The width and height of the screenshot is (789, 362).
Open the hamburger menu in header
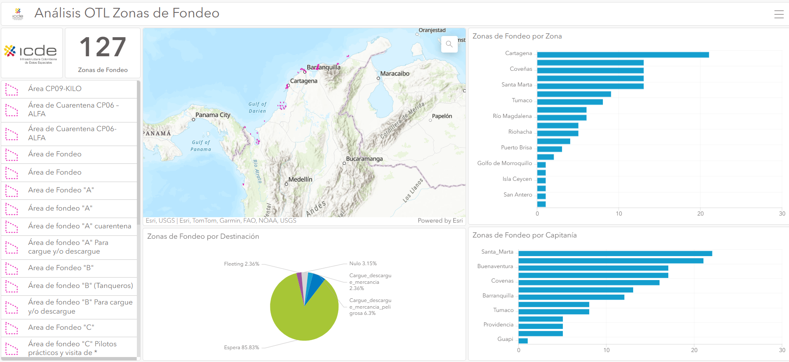point(779,14)
